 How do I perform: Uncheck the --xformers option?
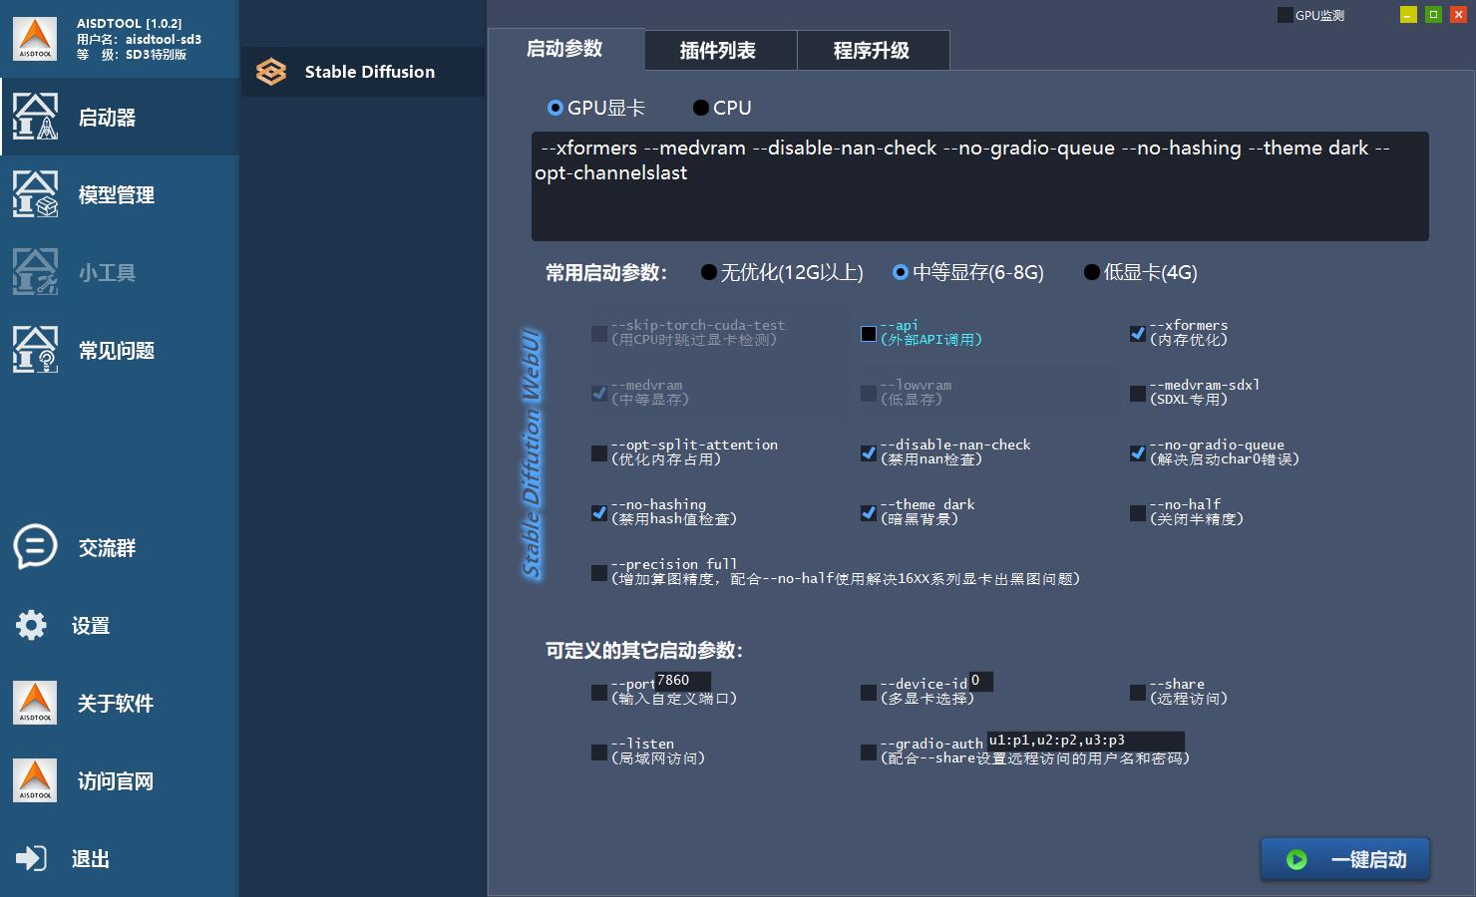tap(1137, 334)
